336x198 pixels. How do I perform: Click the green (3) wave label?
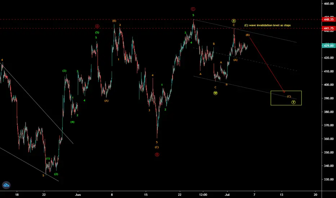pyautogui.click(x=64, y=71)
